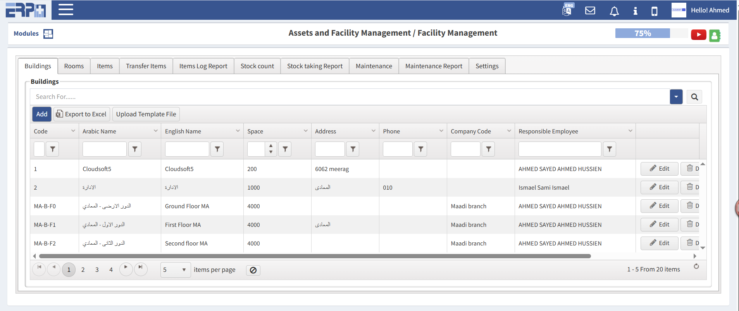The image size is (739, 311).
Task: Refresh the buildings grid
Action: point(696,266)
